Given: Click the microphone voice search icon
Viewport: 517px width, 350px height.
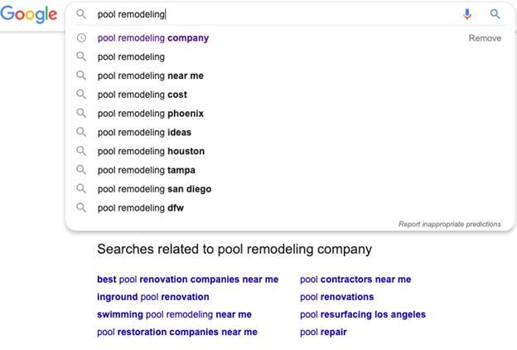Looking at the screenshot, I should [x=467, y=14].
